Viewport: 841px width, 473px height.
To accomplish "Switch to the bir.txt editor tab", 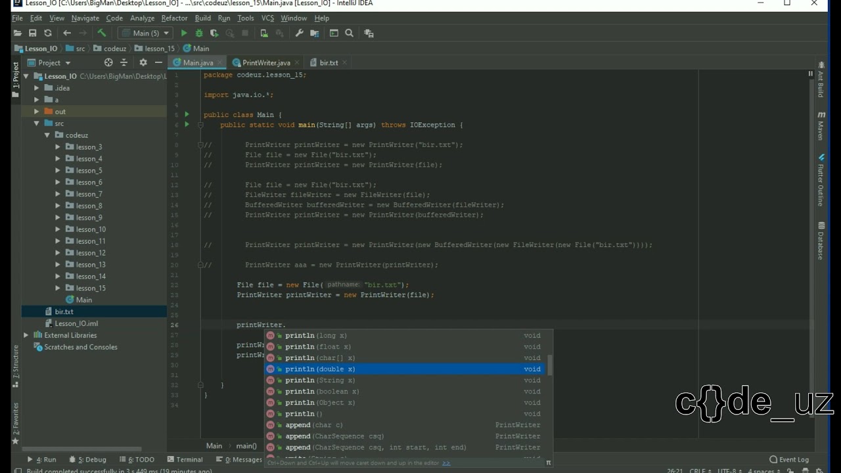I will coord(329,62).
